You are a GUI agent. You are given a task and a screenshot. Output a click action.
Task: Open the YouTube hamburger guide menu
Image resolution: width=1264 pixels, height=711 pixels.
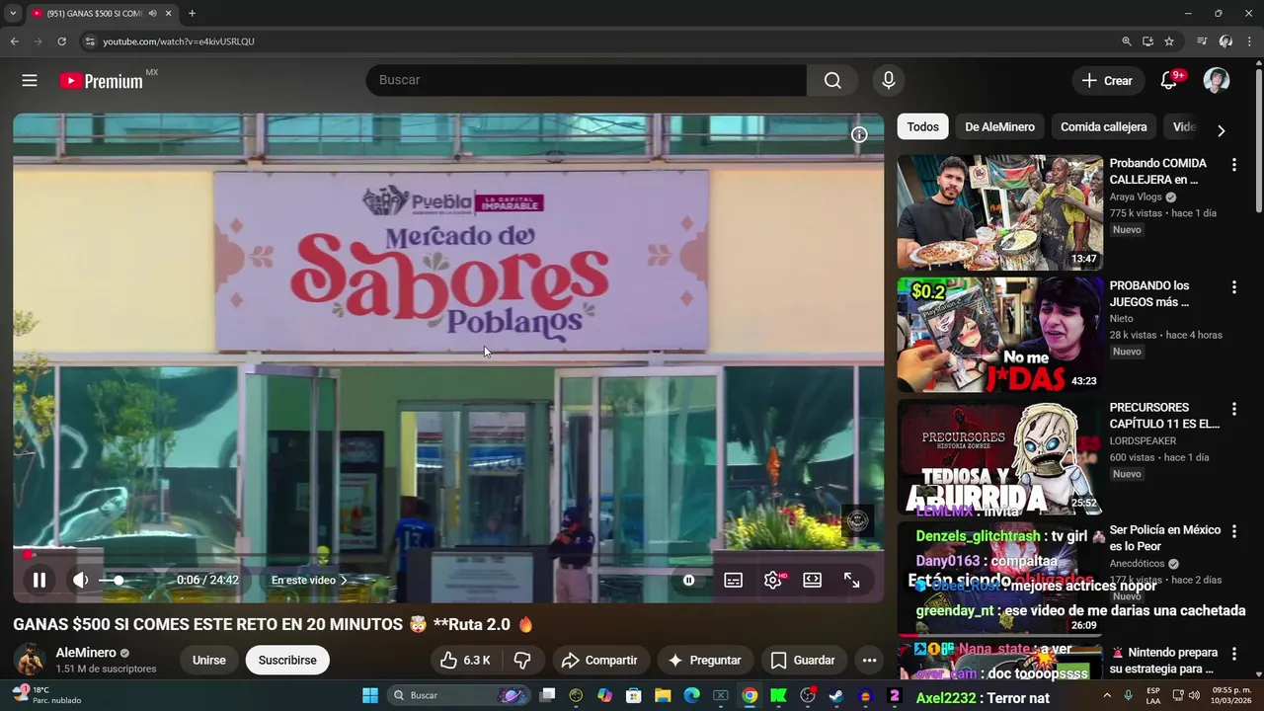tap(30, 81)
